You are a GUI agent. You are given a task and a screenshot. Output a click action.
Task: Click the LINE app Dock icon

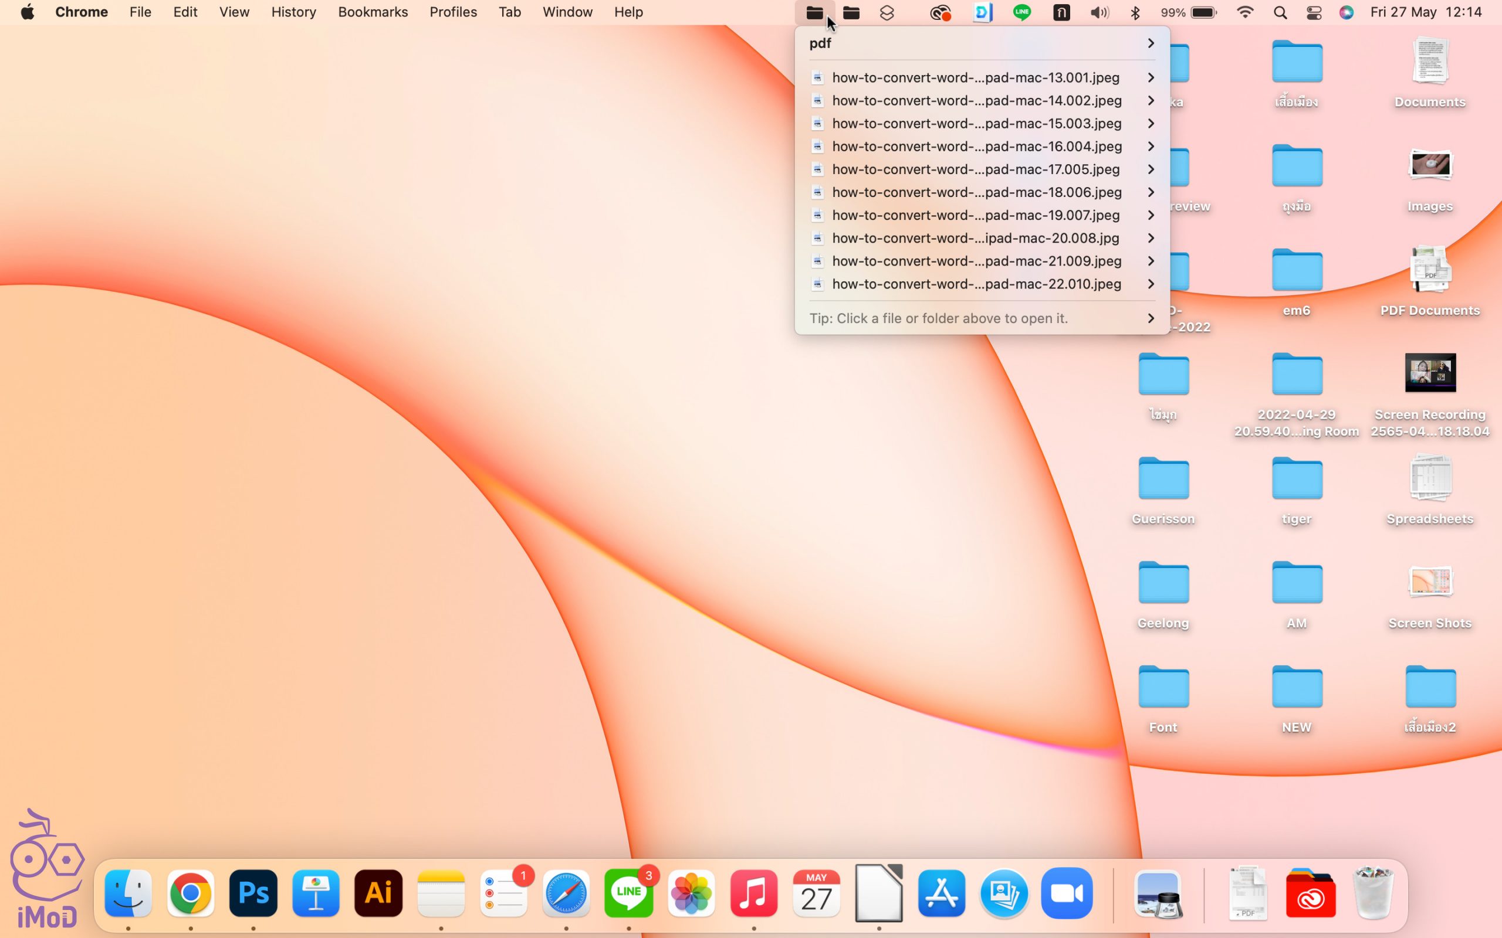pyautogui.click(x=628, y=893)
